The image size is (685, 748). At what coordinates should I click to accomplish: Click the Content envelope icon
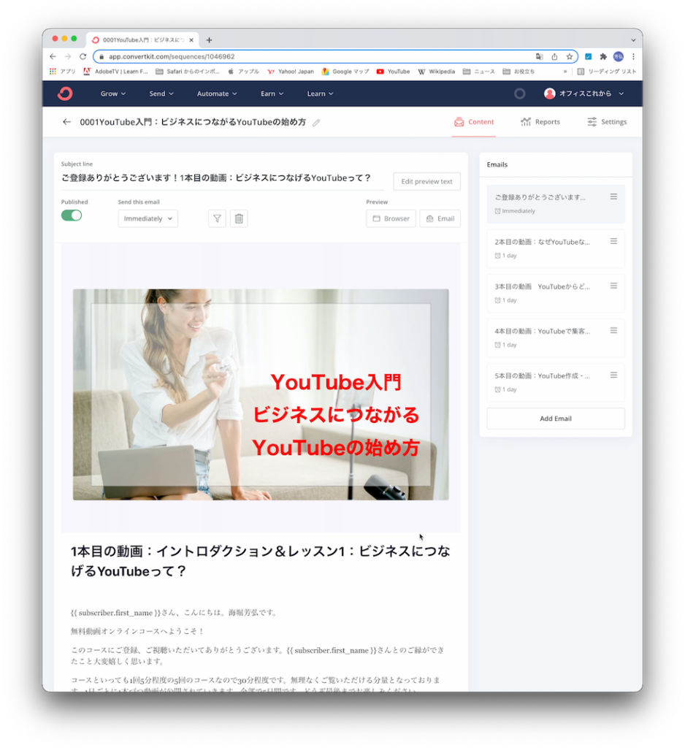tap(458, 122)
